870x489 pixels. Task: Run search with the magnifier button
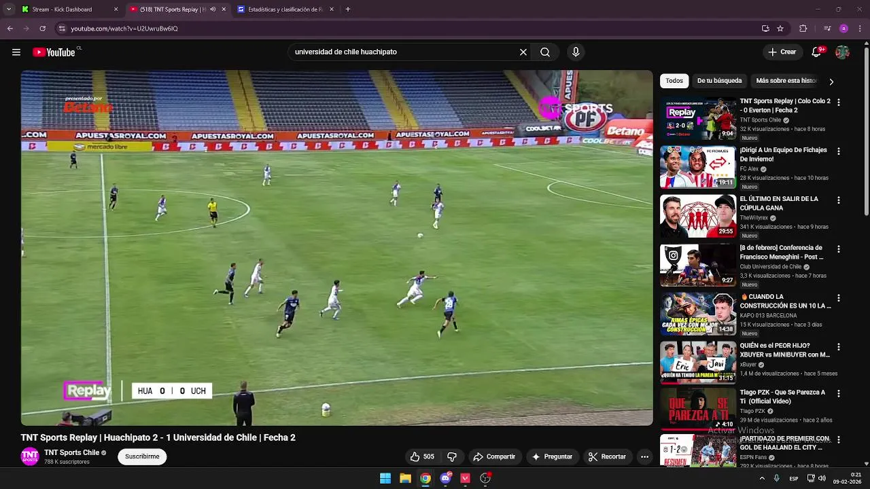[545, 52]
